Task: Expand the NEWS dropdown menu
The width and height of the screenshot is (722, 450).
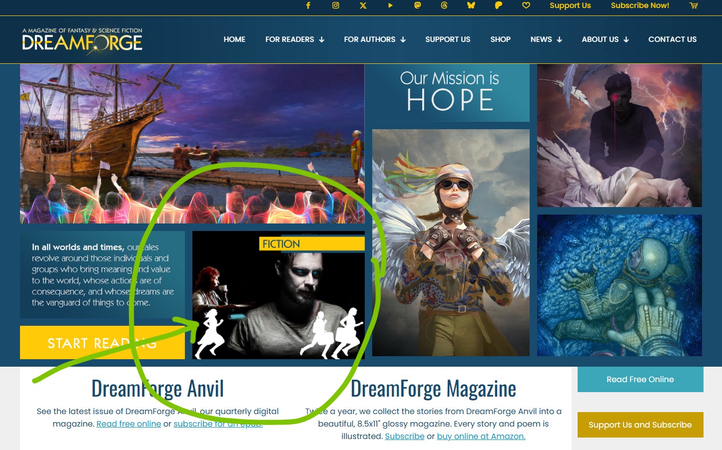Action: [546, 39]
